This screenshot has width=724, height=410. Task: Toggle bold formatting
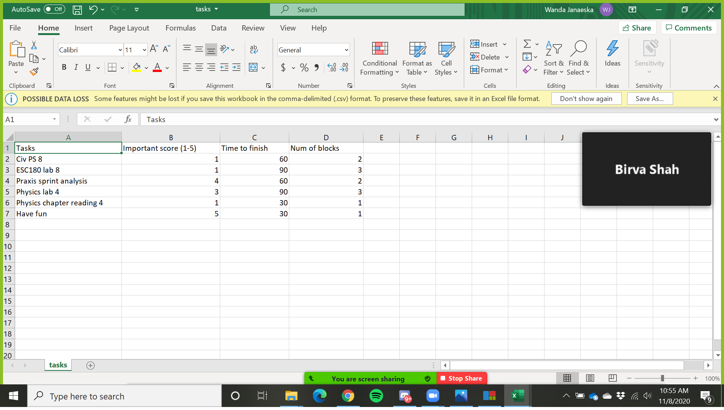[64, 67]
